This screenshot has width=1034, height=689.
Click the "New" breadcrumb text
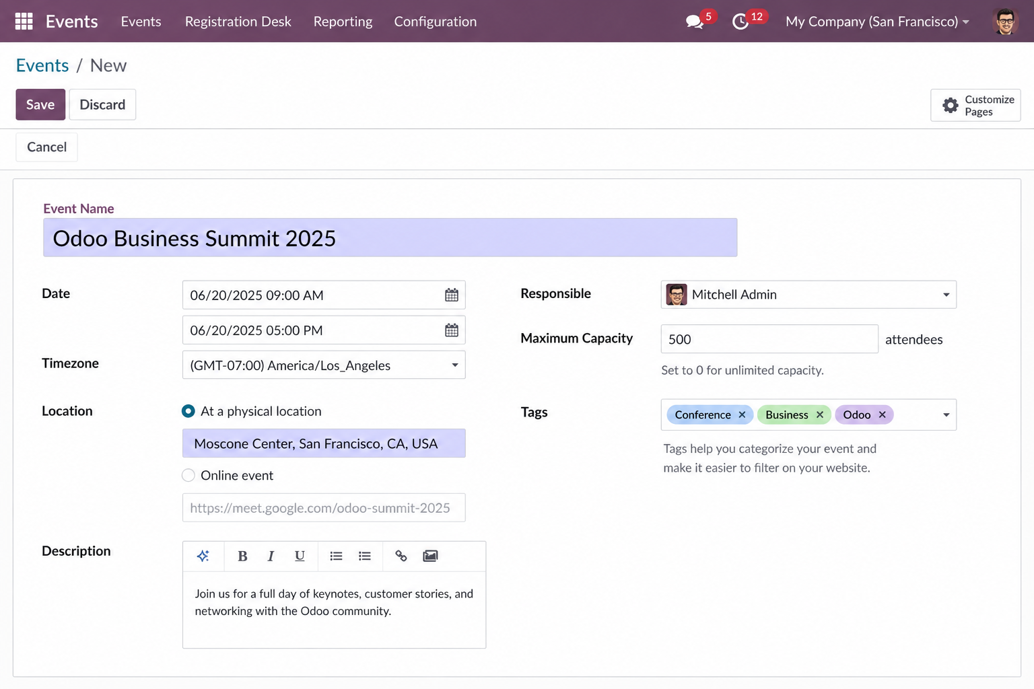(108, 65)
